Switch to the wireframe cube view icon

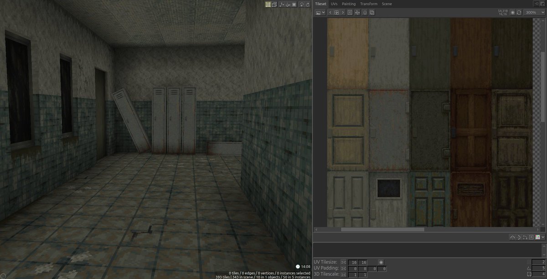(274, 5)
